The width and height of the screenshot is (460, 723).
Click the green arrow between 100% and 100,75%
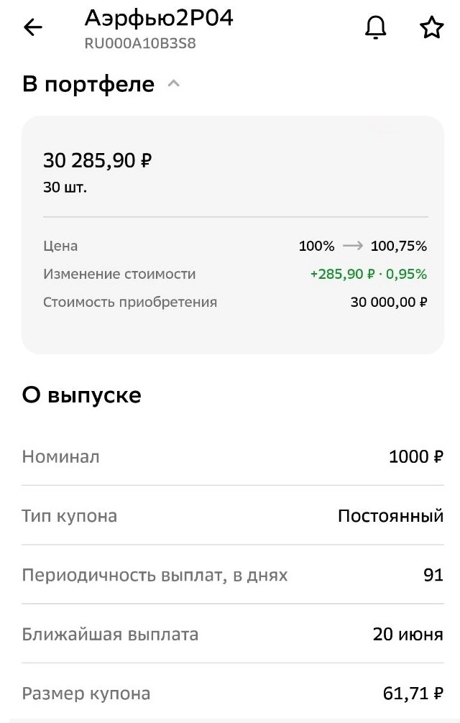[352, 246]
